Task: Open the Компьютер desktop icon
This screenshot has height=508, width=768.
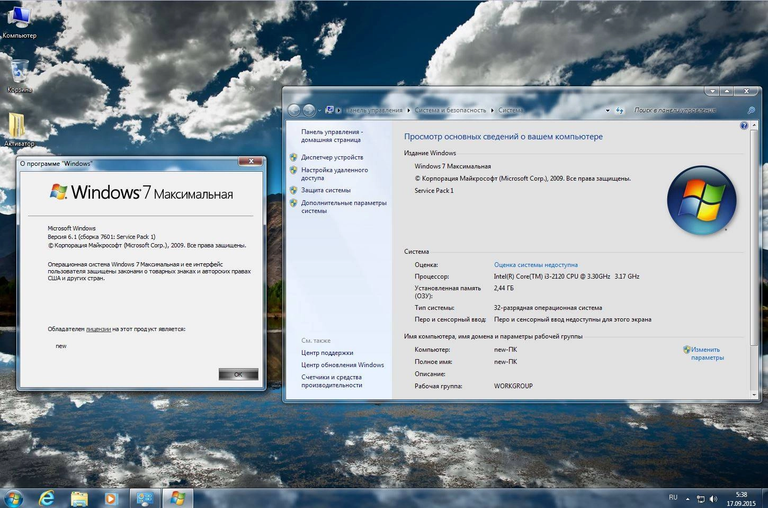Action: pyautogui.click(x=20, y=22)
